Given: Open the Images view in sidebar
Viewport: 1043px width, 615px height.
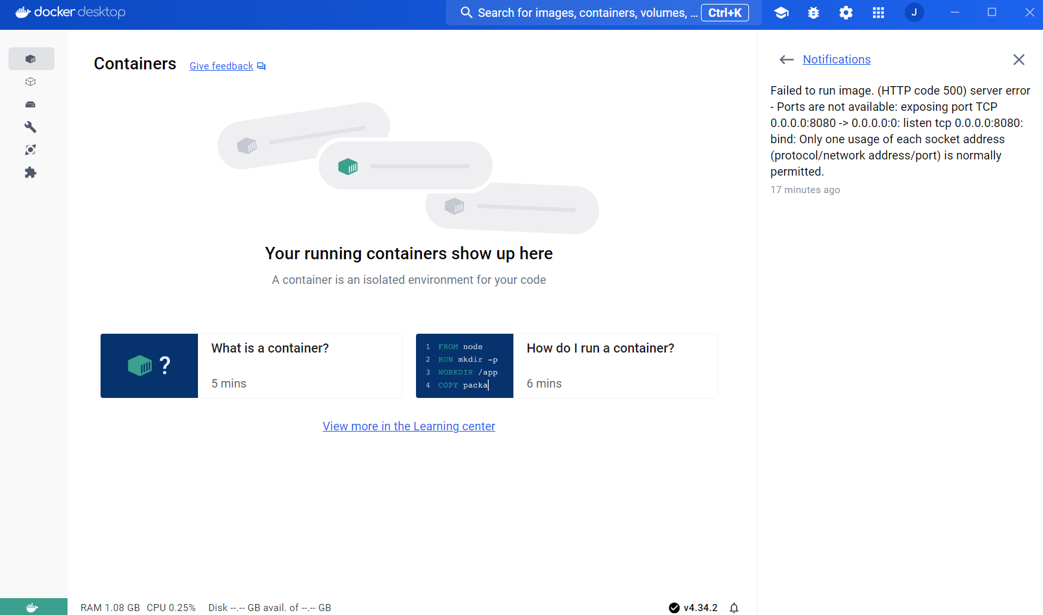Looking at the screenshot, I should click(x=31, y=82).
